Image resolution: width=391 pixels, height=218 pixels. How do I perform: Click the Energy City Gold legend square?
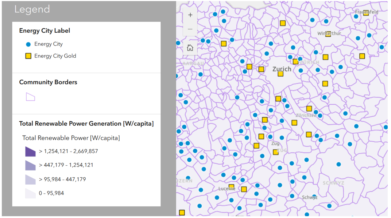[28, 56]
